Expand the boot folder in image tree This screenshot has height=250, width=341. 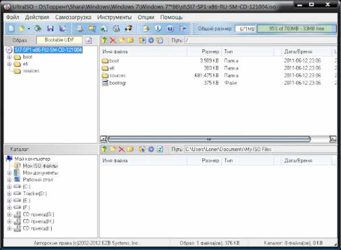[9, 57]
